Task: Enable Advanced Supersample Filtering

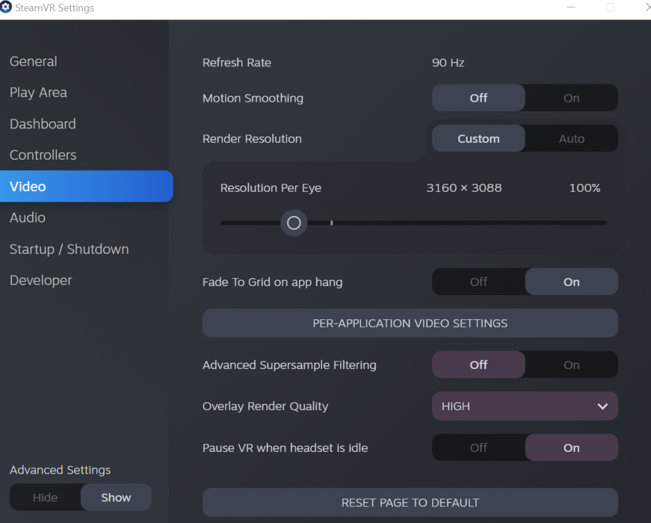Action: point(571,365)
